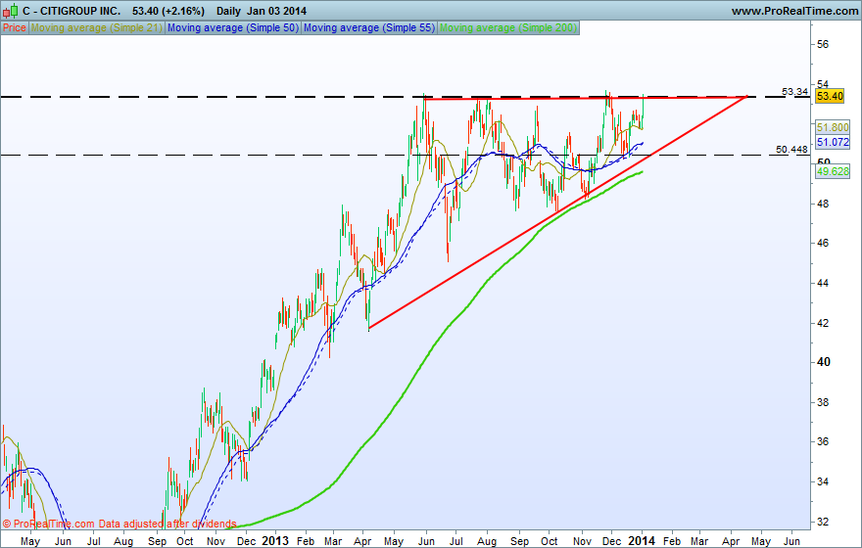This screenshot has width=862, height=548.
Task: Select the Price legend tab
Action: (x=15, y=27)
